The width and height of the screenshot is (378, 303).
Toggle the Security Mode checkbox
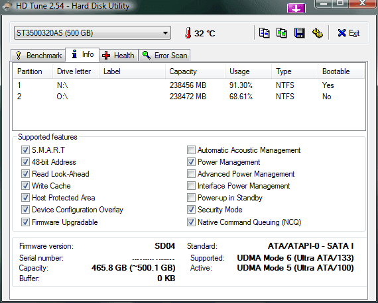pyautogui.click(x=191, y=209)
